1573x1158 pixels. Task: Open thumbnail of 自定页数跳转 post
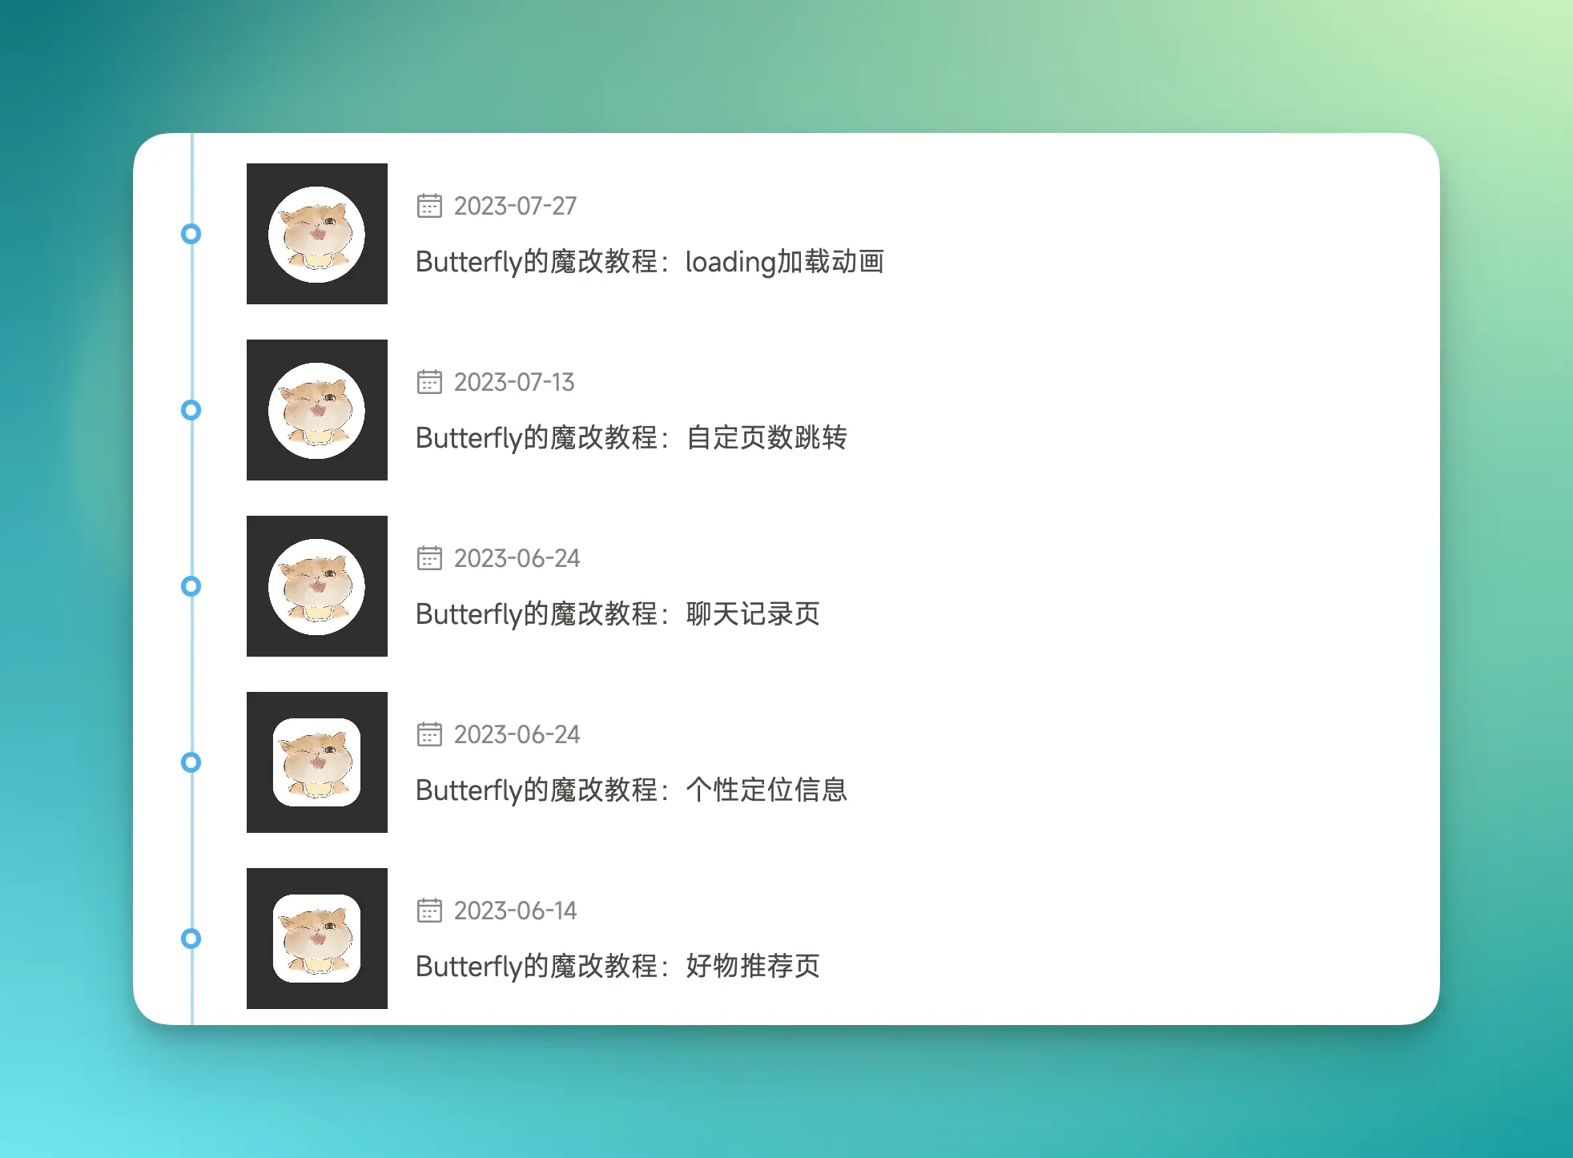(317, 410)
